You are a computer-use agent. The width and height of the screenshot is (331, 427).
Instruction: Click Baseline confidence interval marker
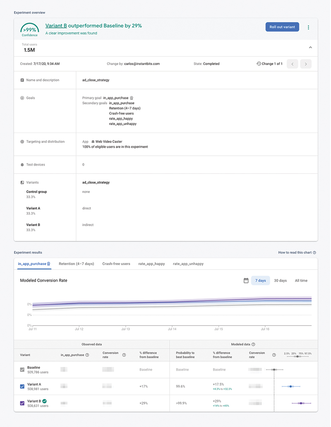click(274, 369)
